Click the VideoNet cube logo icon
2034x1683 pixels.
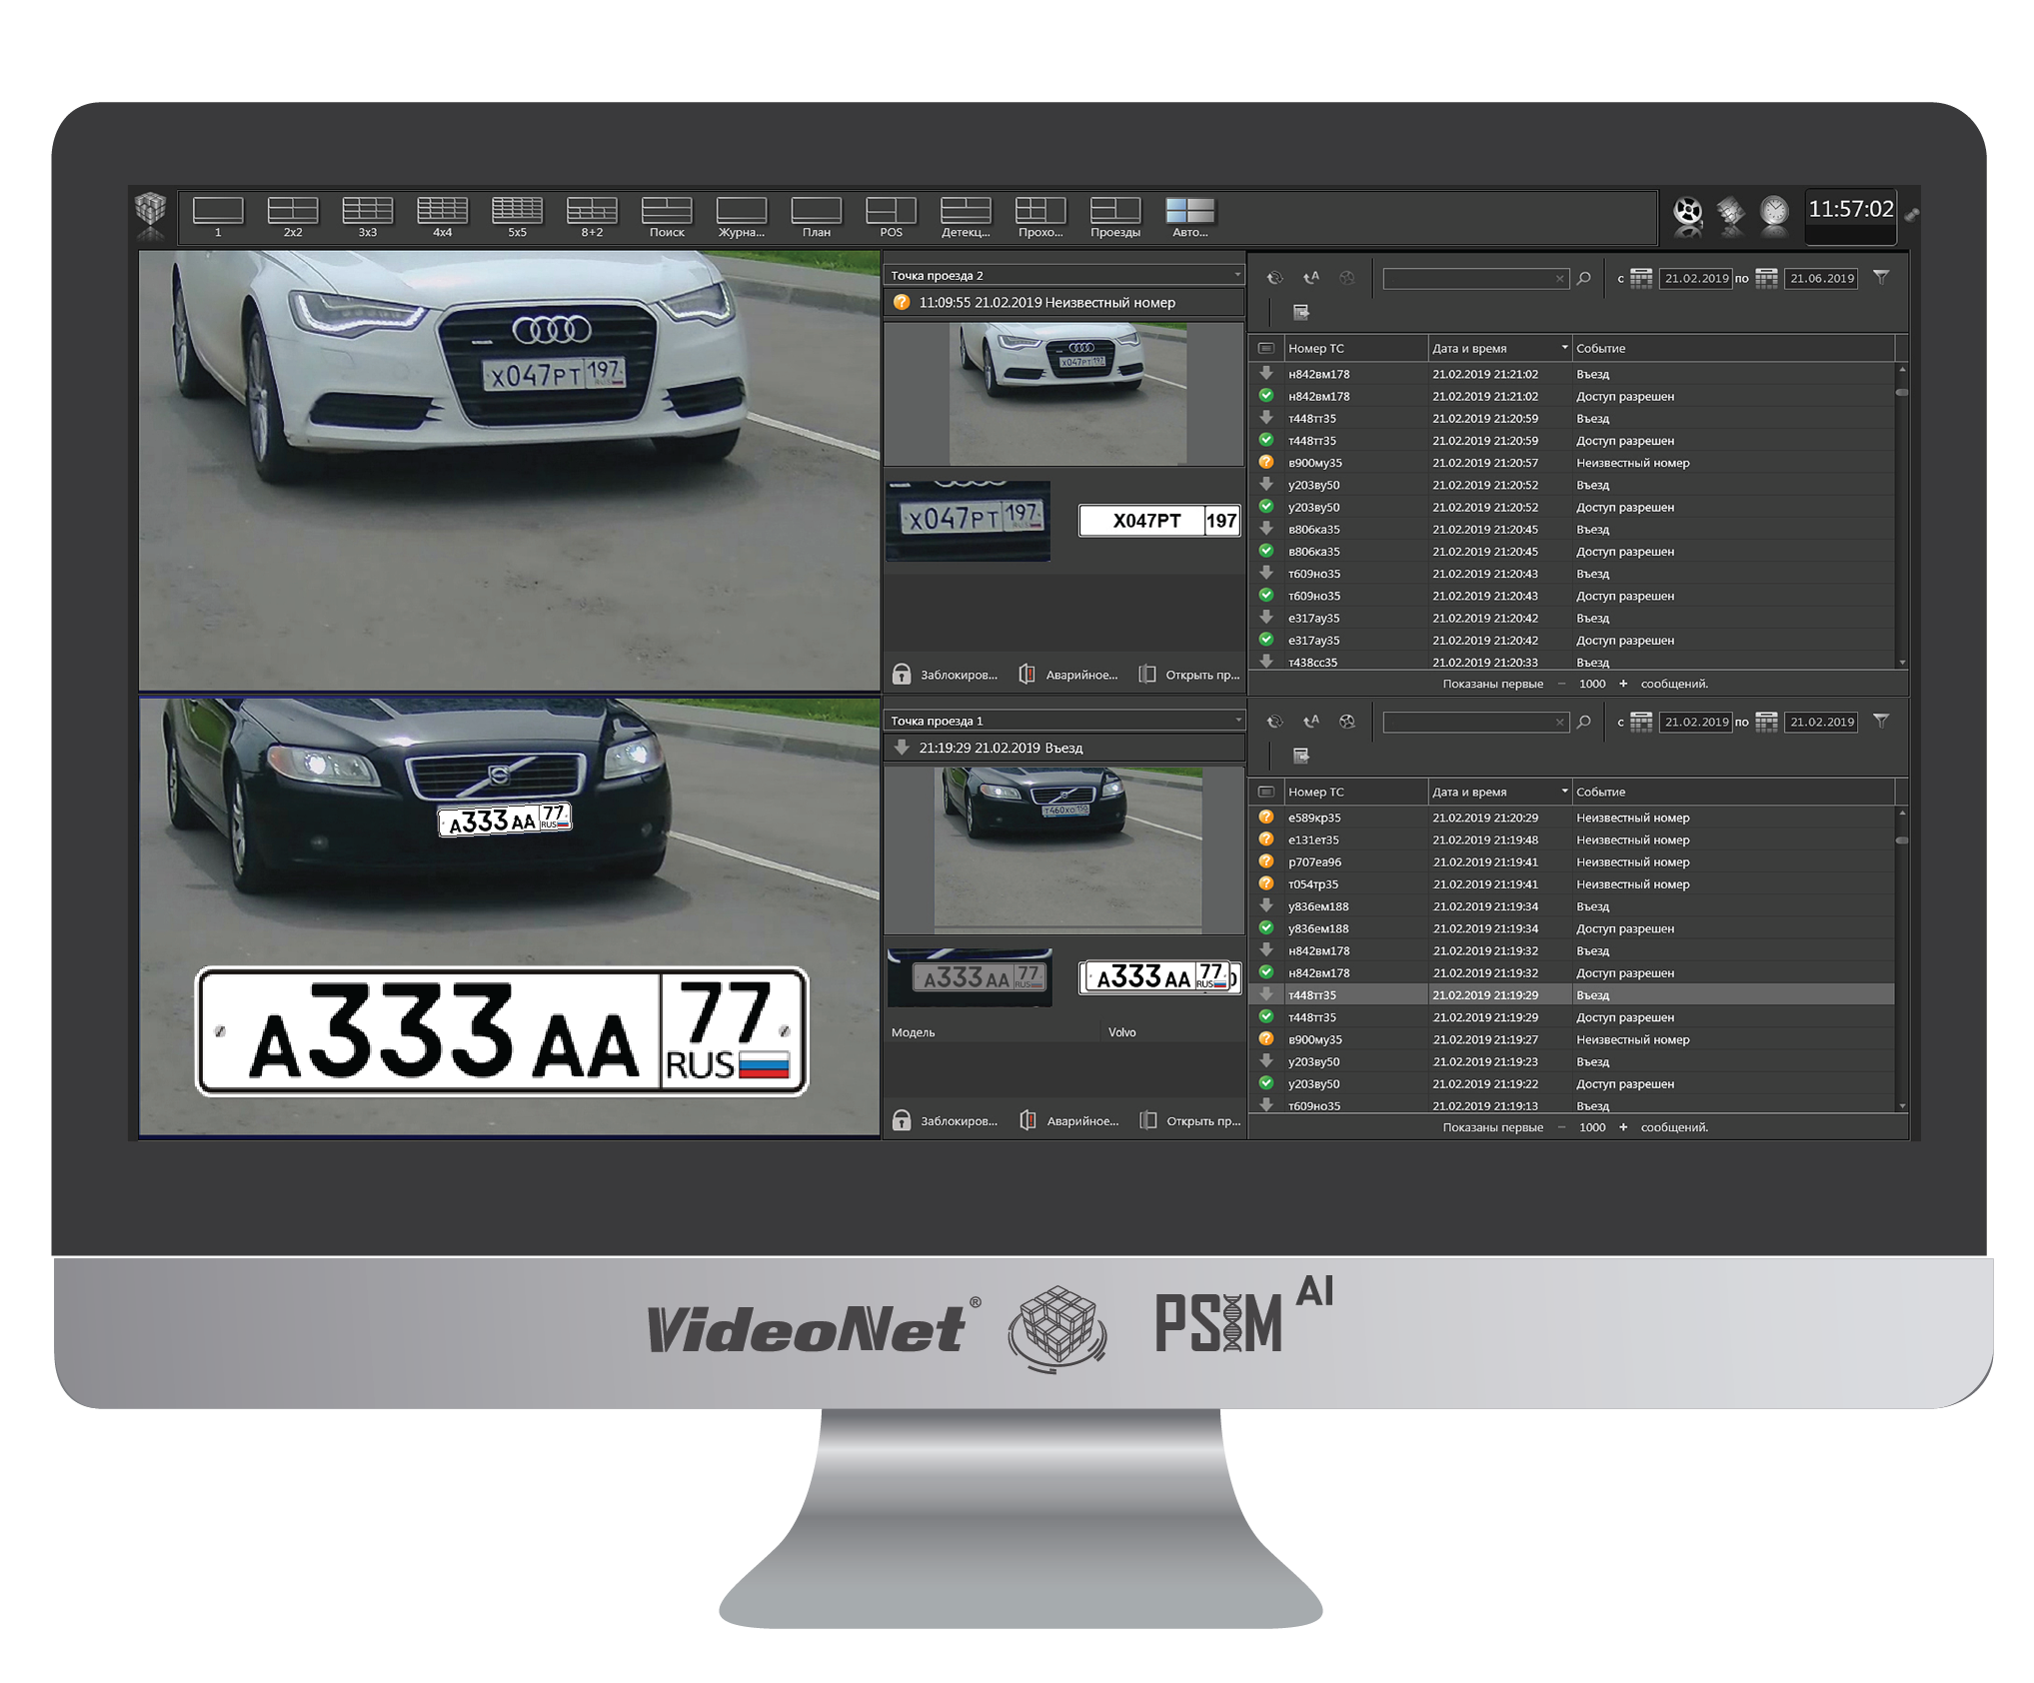[x=151, y=212]
